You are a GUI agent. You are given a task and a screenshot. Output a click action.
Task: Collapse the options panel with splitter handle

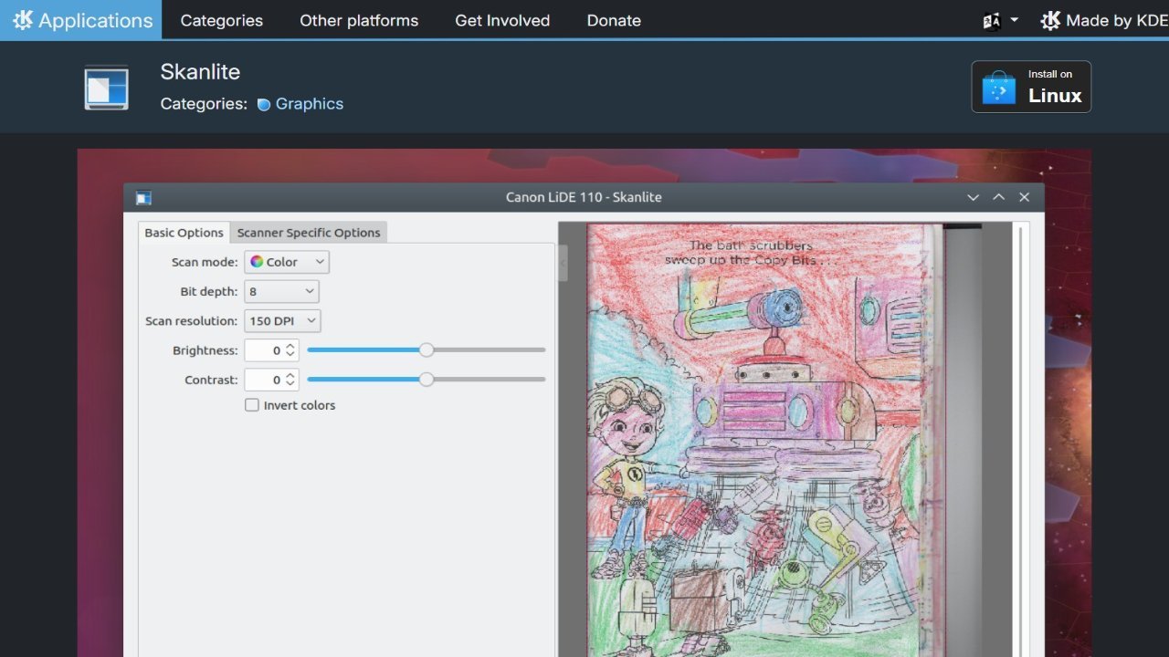click(x=563, y=263)
